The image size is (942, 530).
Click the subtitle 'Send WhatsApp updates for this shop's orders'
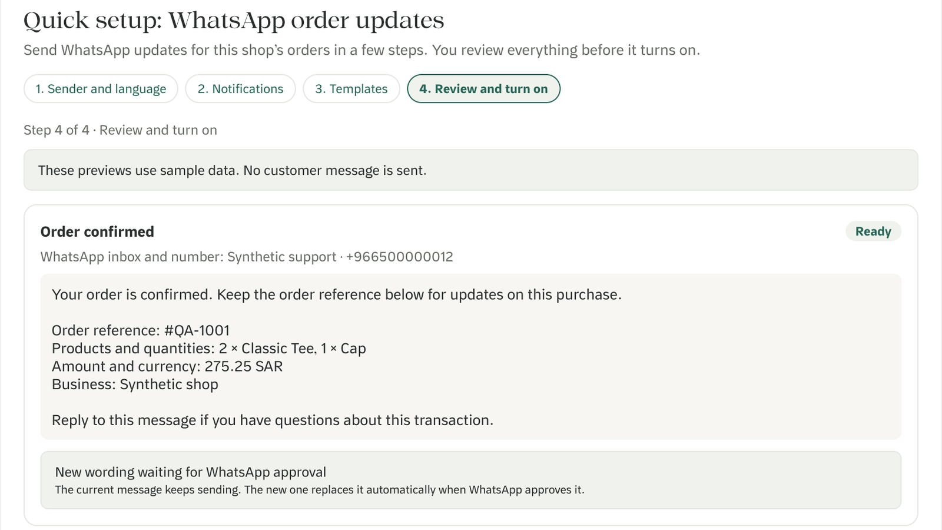361,50
